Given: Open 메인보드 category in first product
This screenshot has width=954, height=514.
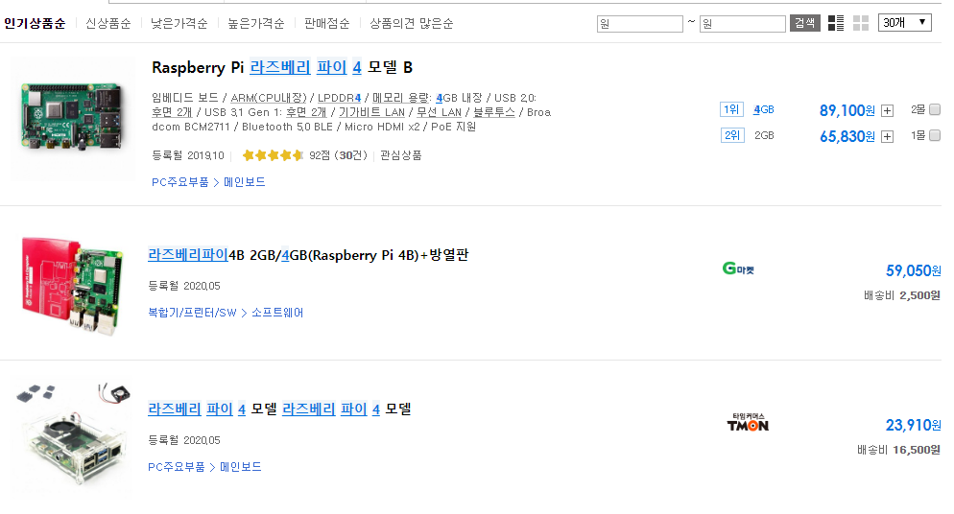Looking at the screenshot, I should [x=245, y=182].
